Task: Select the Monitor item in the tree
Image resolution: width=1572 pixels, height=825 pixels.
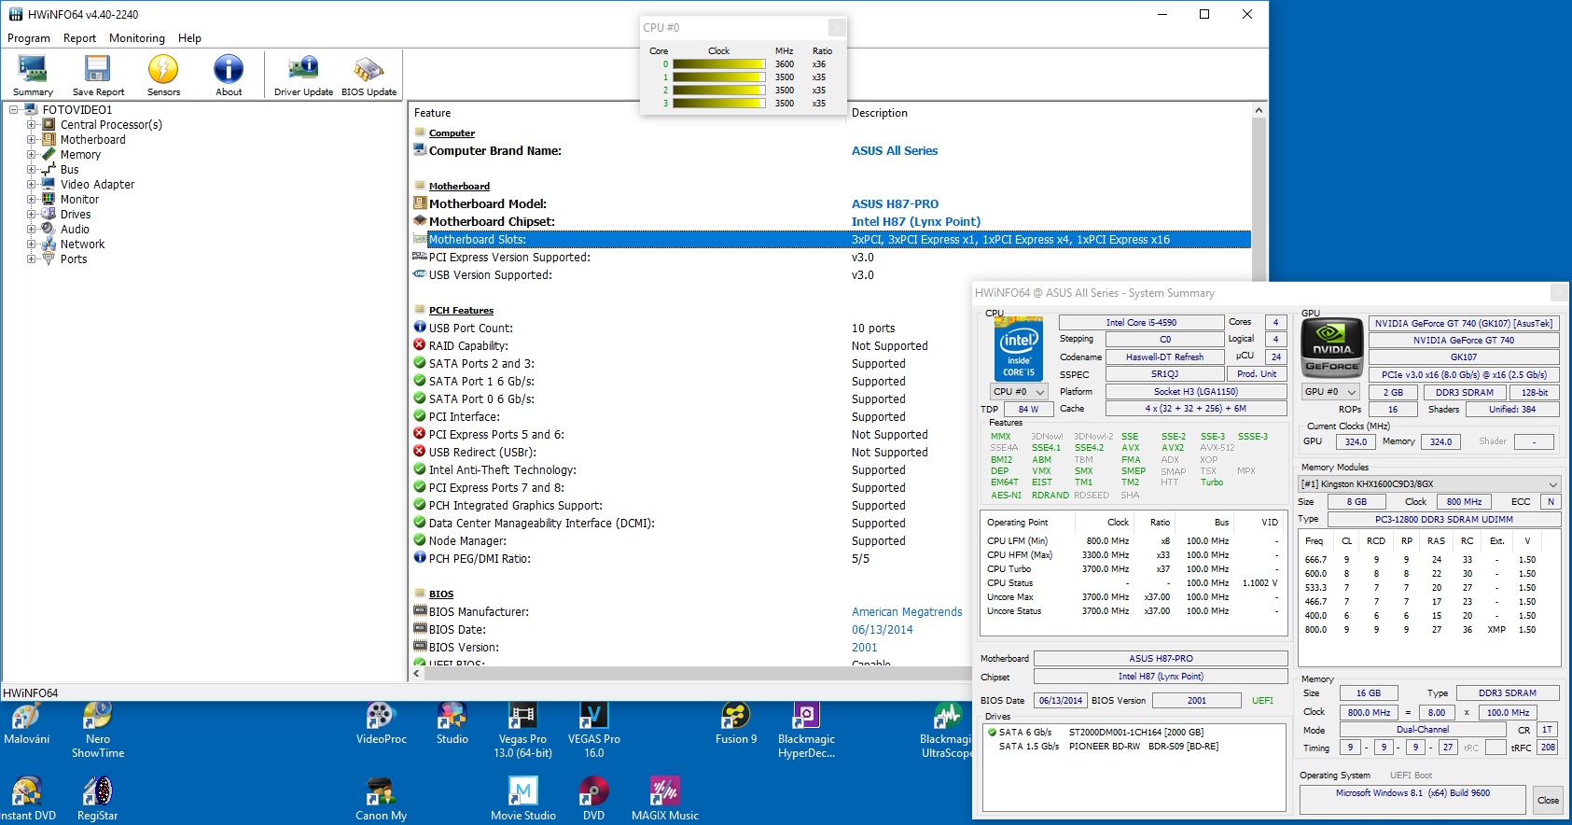Action: pyautogui.click(x=79, y=200)
